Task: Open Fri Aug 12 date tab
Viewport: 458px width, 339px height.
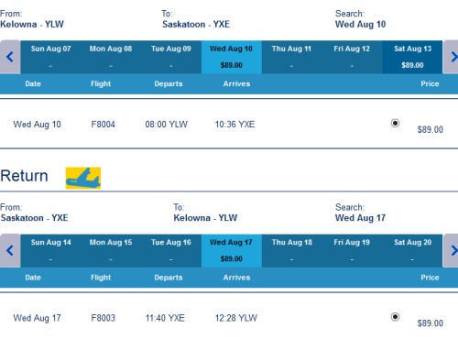Action: tap(352, 57)
